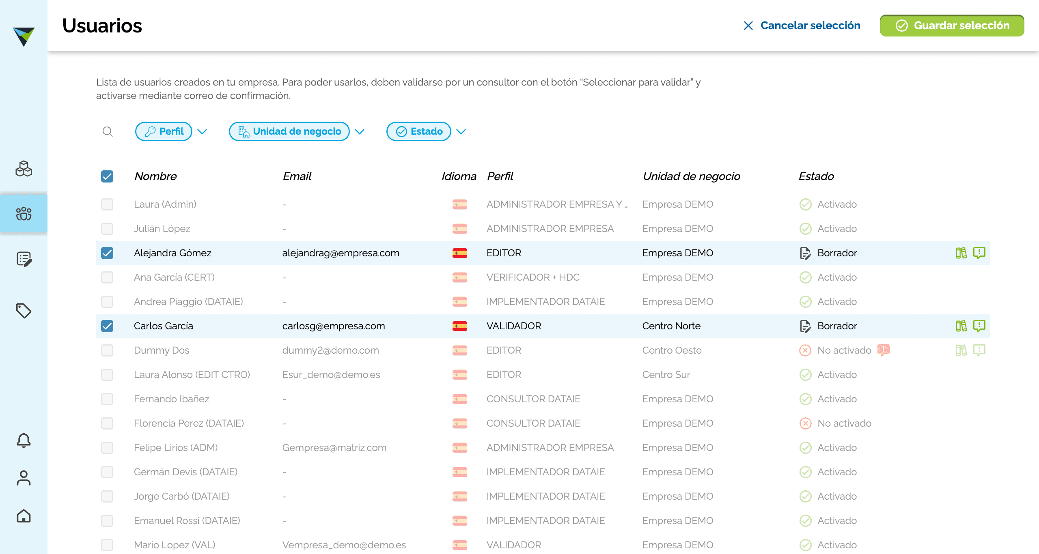
Task: Sort by Email column header
Action: click(297, 176)
